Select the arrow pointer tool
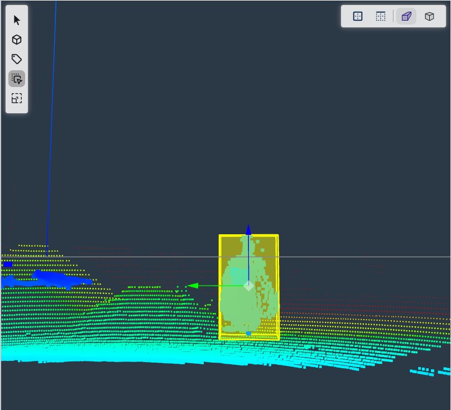This screenshot has width=451, height=410. 17,21
